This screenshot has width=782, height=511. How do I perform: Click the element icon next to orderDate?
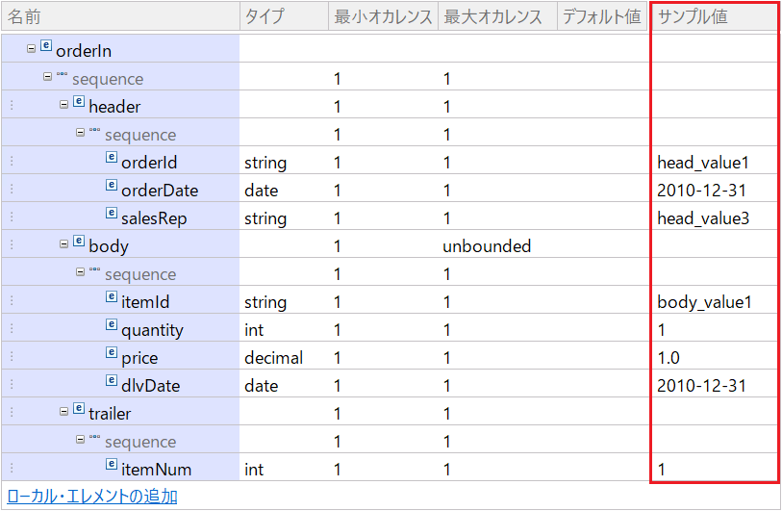pos(112,185)
